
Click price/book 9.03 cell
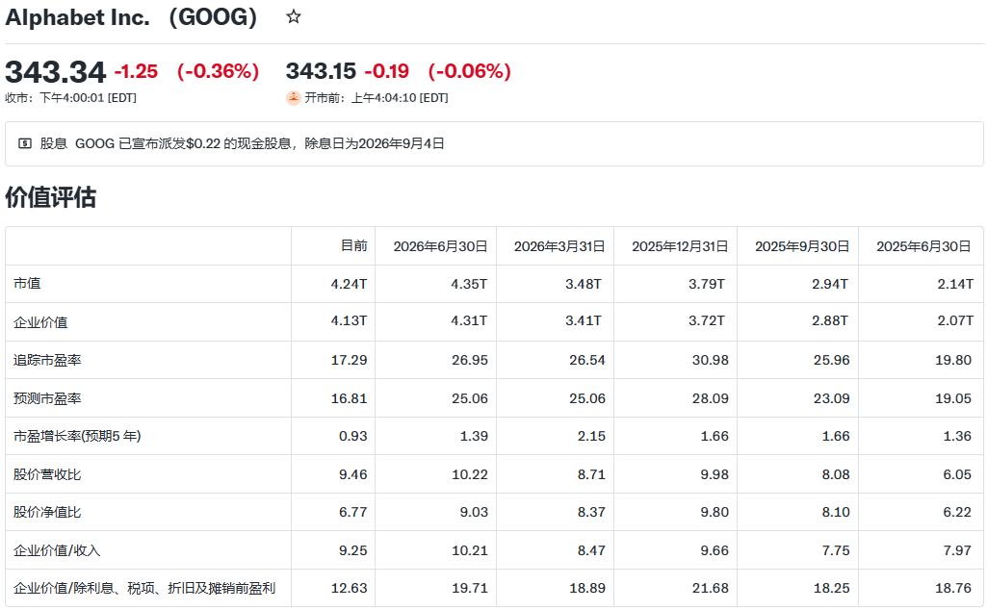(x=474, y=513)
